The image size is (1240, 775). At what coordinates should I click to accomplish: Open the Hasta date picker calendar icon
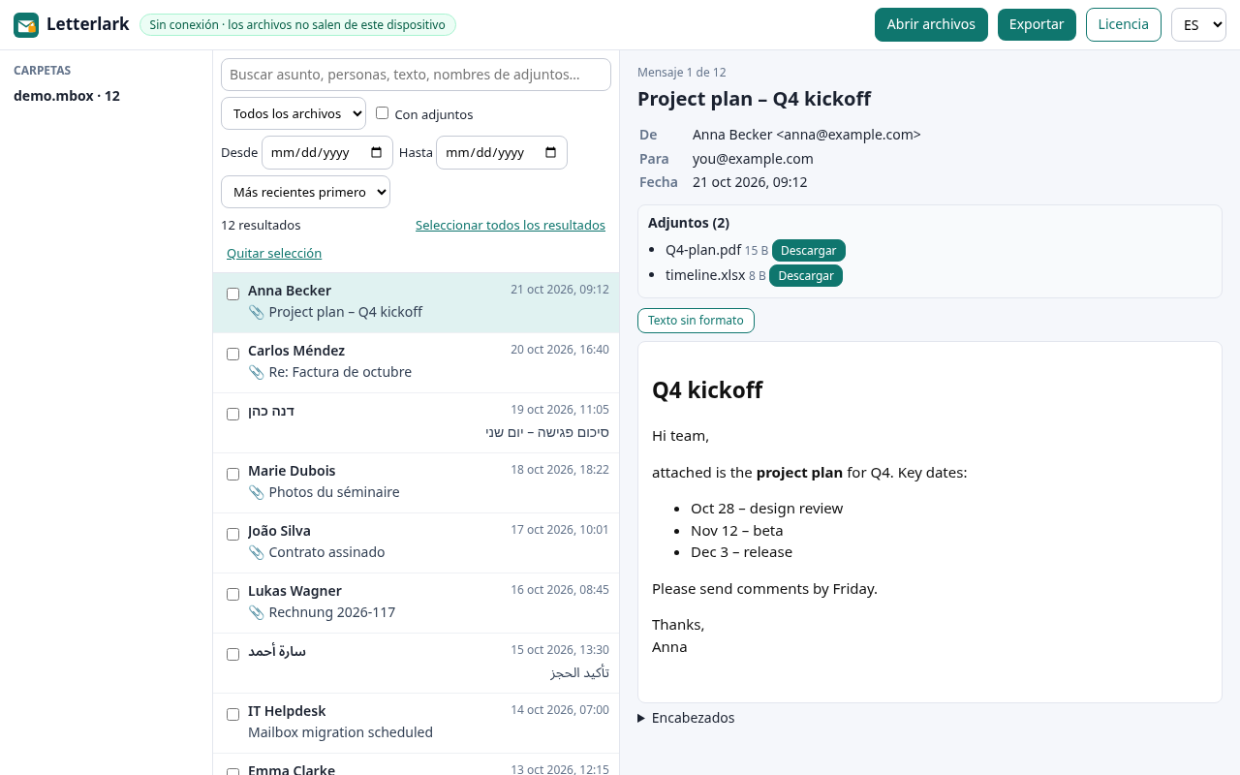click(x=551, y=153)
